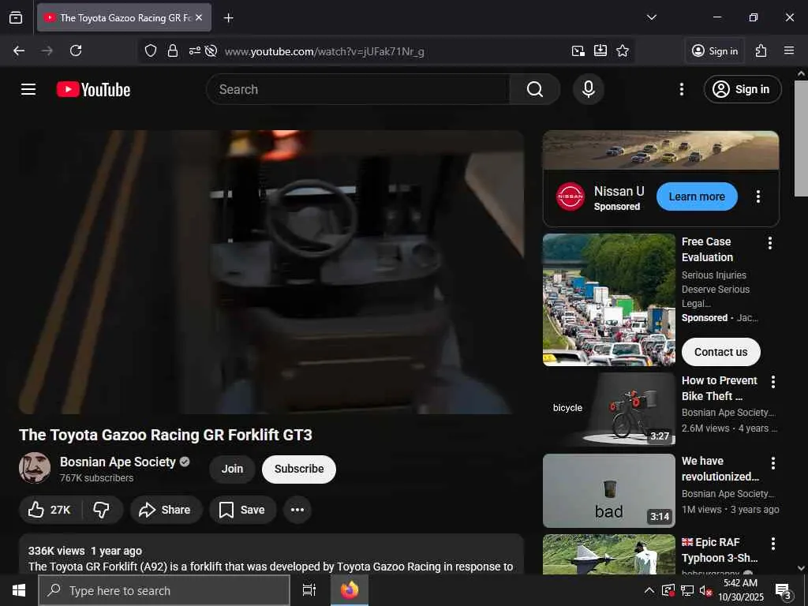Start voice search with microphone icon
Viewport: 808px width, 606px height.
coord(588,89)
